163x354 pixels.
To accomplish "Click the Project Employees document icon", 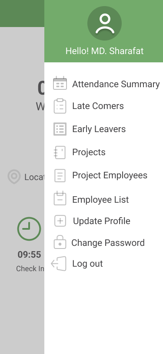I will pyautogui.click(x=60, y=176).
